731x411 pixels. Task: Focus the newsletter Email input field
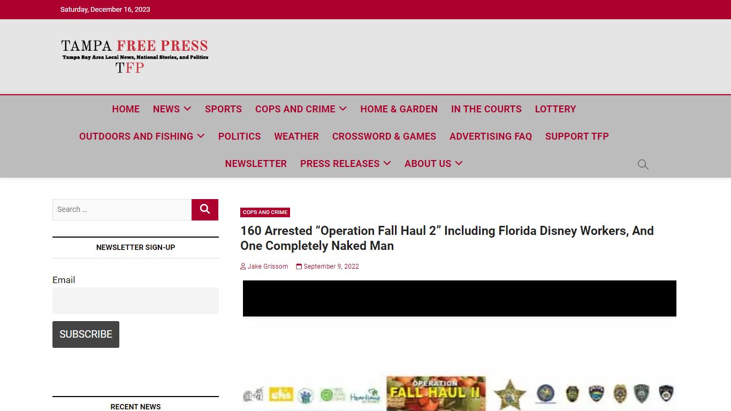pyautogui.click(x=135, y=301)
